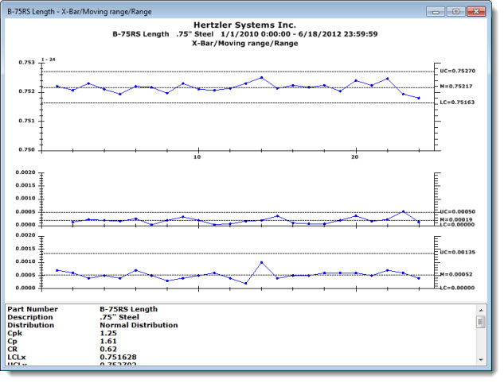Click the highest point on Moving range chart

point(403,211)
